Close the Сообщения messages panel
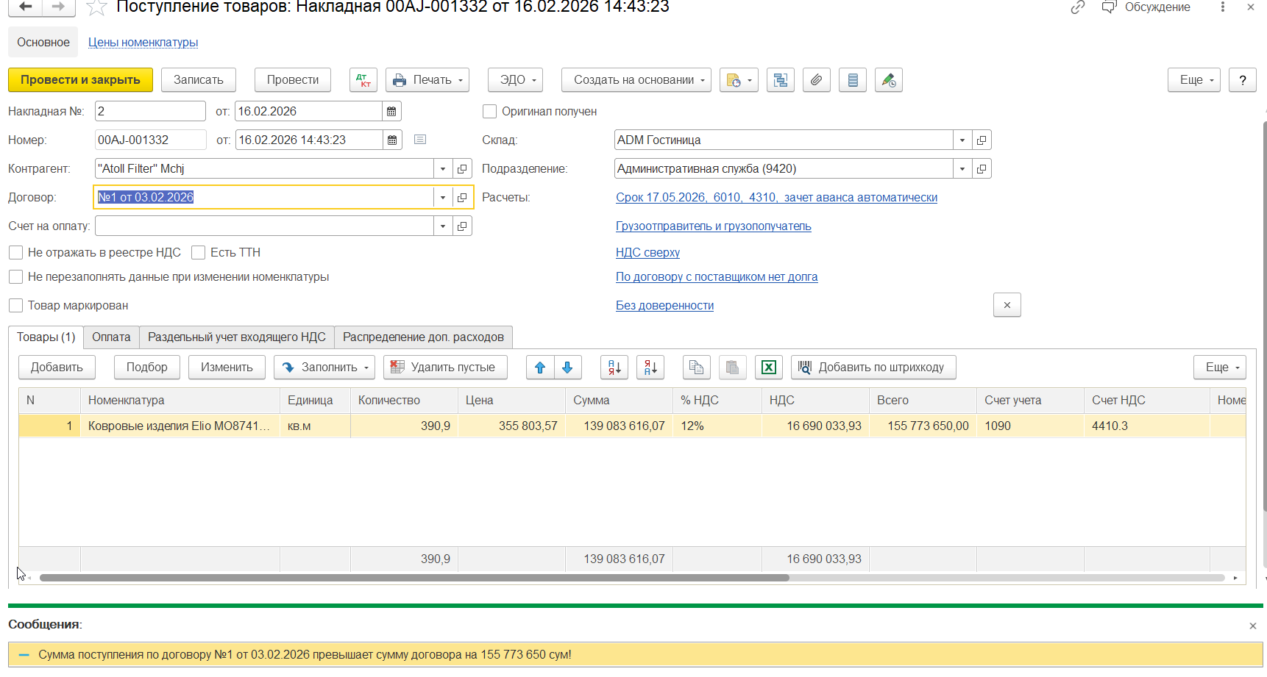The height and width of the screenshot is (677, 1267). [1253, 626]
